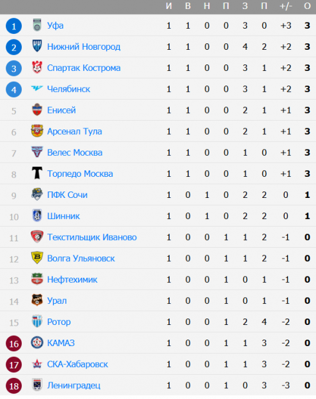The width and height of the screenshot is (316, 399).
Task: Open the ПФК Сочи team link
Action: pos(67,195)
